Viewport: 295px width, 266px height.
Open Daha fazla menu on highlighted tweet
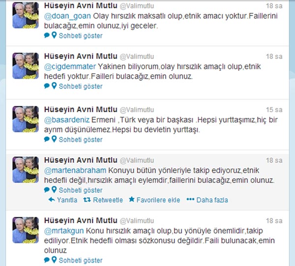(212, 200)
